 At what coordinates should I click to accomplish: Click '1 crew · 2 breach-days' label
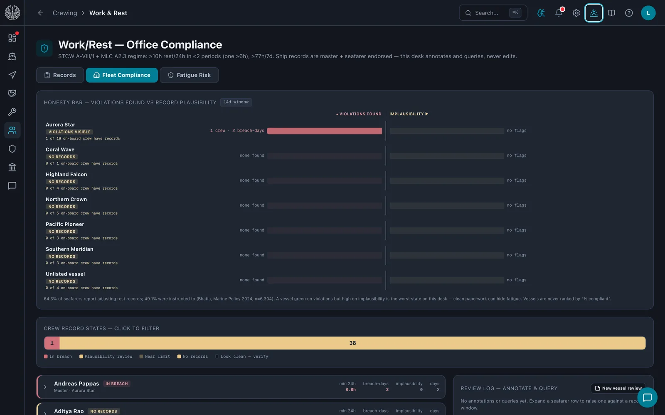(237, 131)
